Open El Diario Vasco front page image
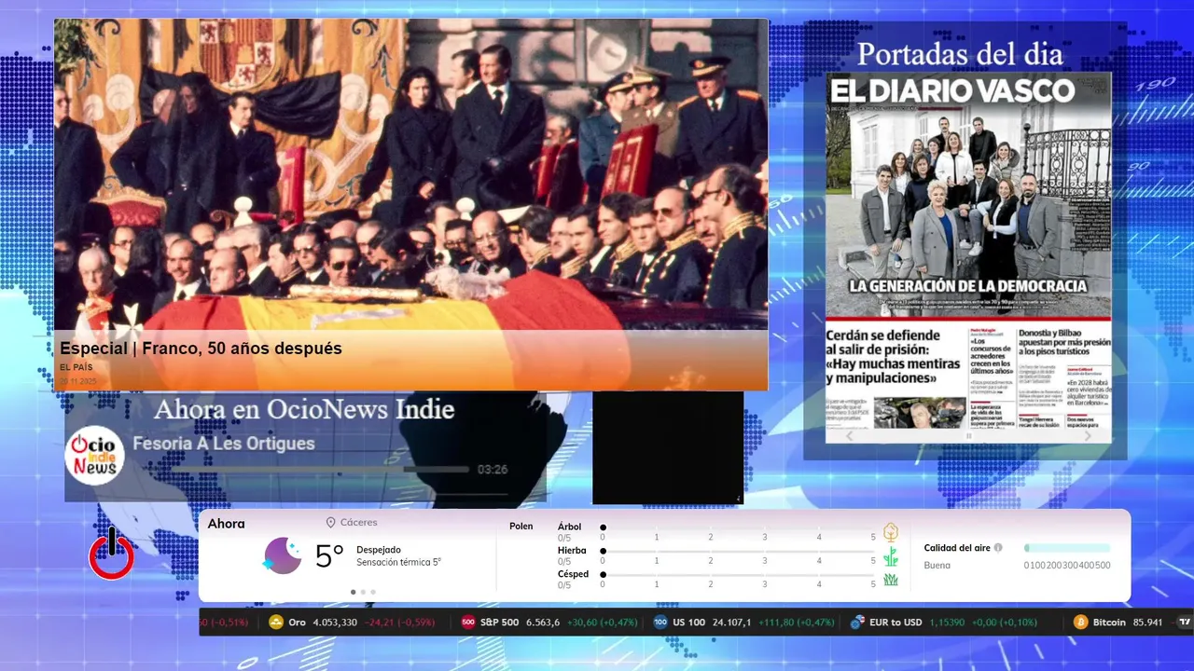 click(968, 250)
